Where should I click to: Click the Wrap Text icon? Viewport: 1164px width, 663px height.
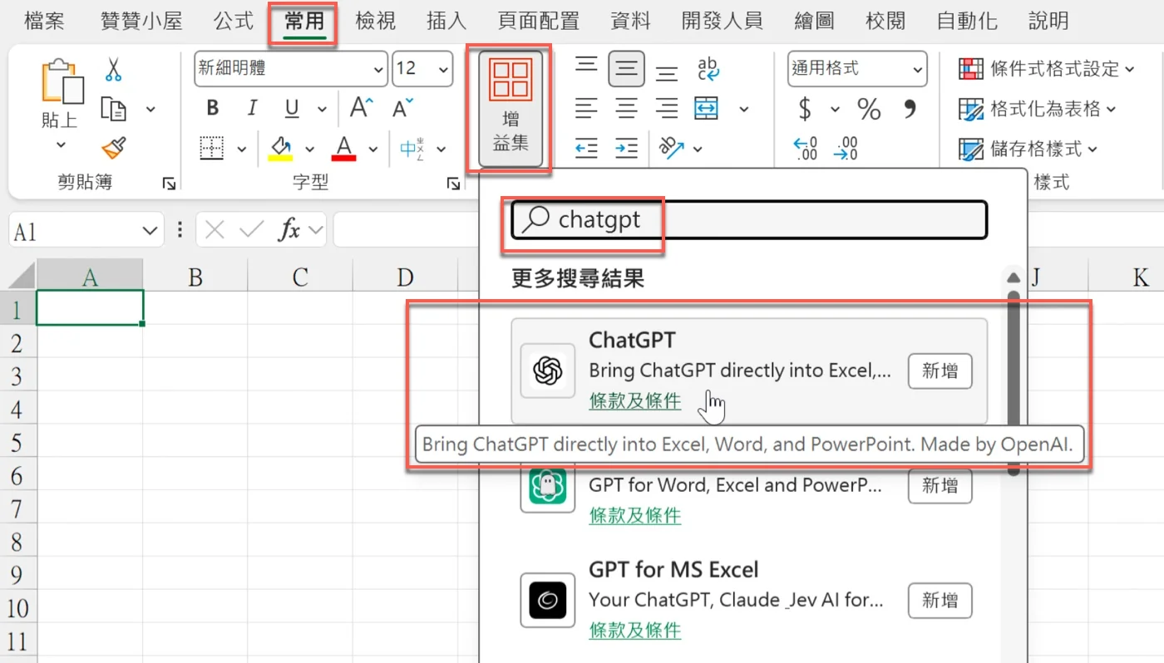pyautogui.click(x=708, y=69)
